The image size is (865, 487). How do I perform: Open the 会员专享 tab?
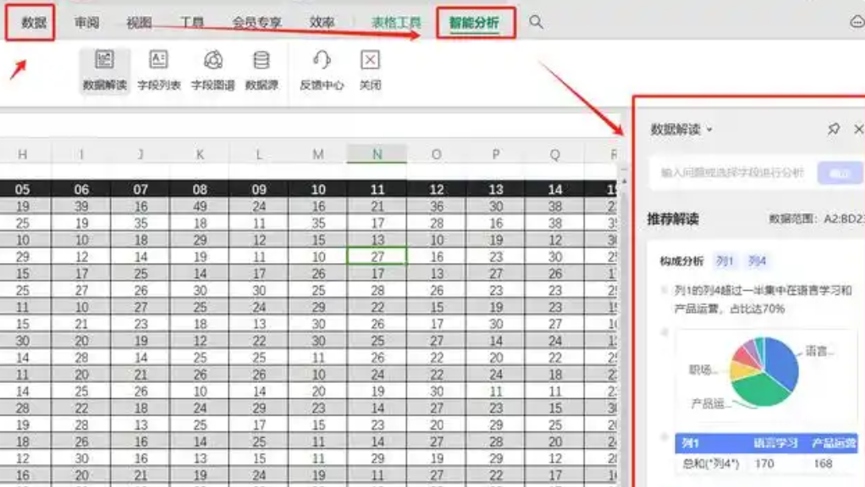click(256, 23)
